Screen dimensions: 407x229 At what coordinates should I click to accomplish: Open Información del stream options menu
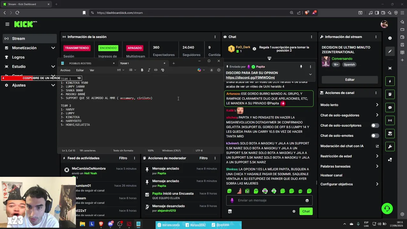pos(376,37)
